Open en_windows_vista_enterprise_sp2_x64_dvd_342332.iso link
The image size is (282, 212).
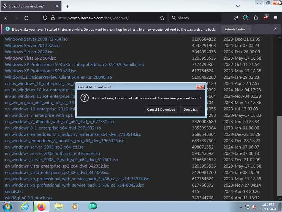point(57,166)
